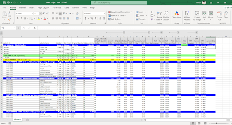Apply Percent Style format
Screen dimensions: 232x125
pos(91,18)
